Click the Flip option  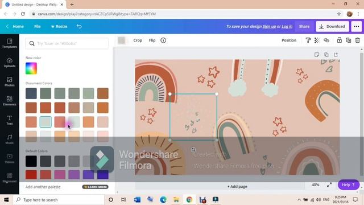[152, 40]
